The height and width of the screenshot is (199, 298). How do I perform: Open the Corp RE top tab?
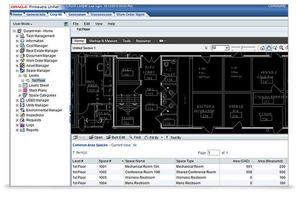point(56,14)
